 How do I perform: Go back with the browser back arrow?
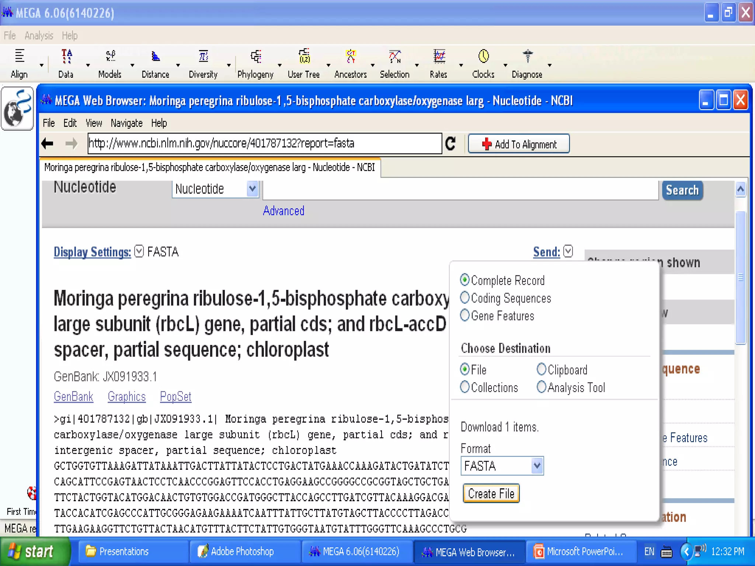[48, 143]
